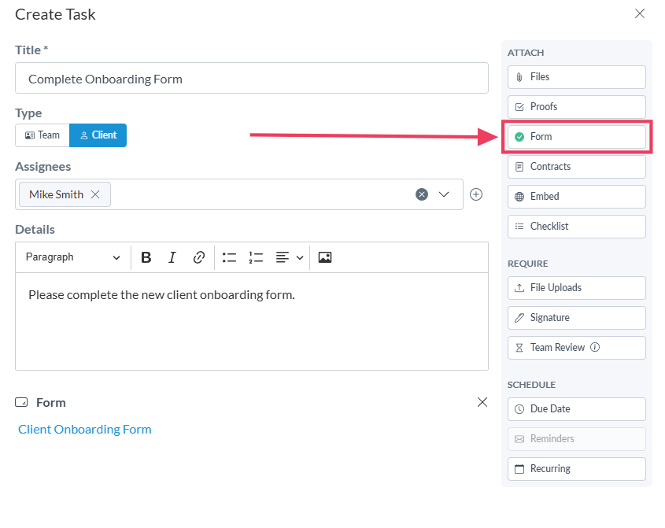Image resolution: width=665 pixels, height=528 pixels.
Task: Select the Client task type
Action: coord(98,135)
